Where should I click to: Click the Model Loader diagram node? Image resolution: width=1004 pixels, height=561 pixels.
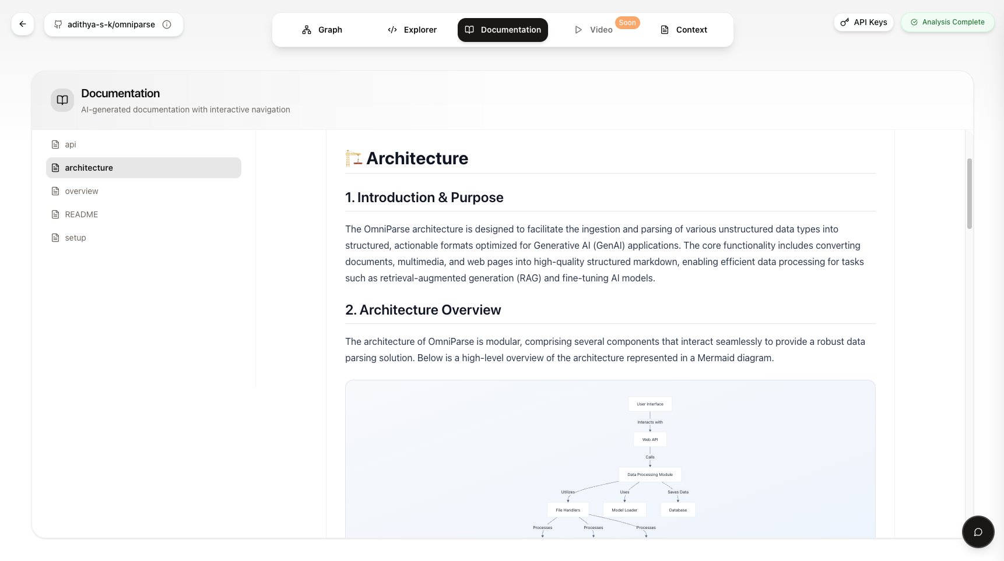point(624,510)
